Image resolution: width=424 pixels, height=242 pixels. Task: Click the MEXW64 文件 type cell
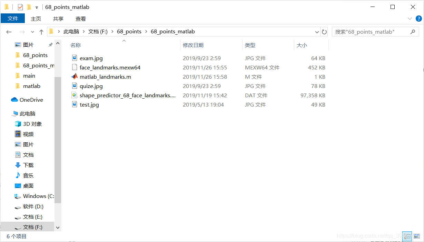(262, 67)
